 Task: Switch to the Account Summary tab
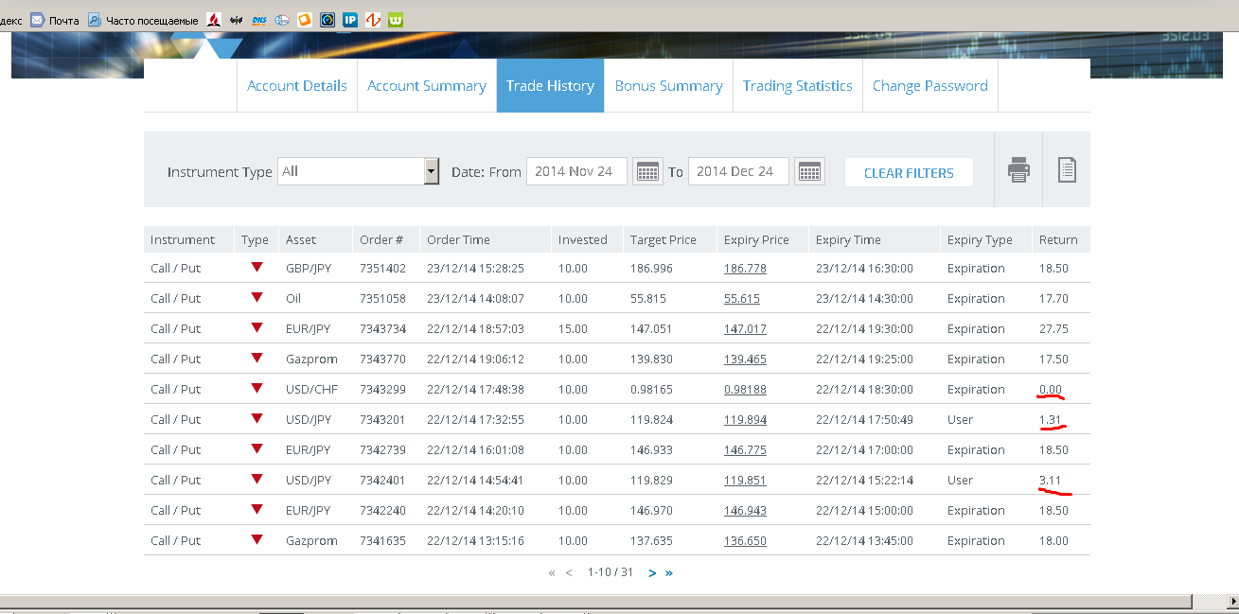[426, 86]
